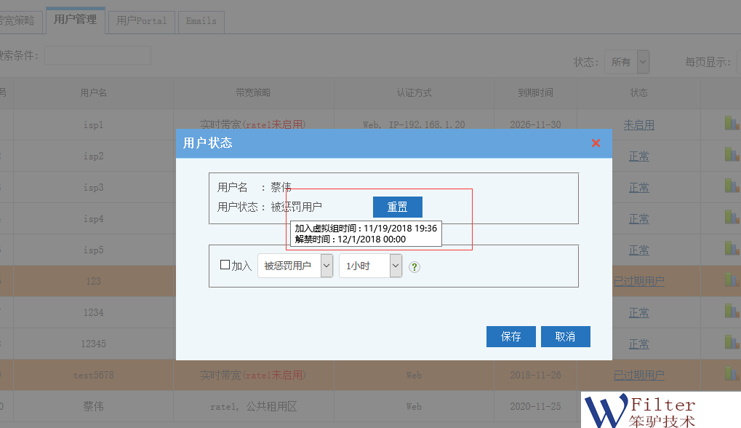This screenshot has width=741, height=428.
Task: Focus the search condition input field
Action: coord(97,55)
